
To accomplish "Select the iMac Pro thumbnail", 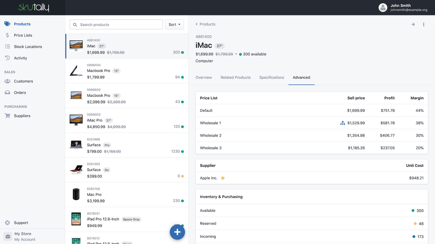I will [x=76, y=120].
